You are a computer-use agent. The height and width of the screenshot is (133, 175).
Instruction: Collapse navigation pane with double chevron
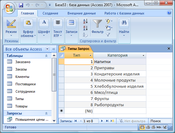pyautogui.click(x=54, y=49)
